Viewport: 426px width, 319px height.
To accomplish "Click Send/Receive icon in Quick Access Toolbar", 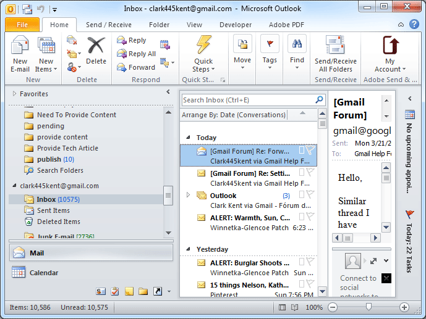I will point(27,9).
